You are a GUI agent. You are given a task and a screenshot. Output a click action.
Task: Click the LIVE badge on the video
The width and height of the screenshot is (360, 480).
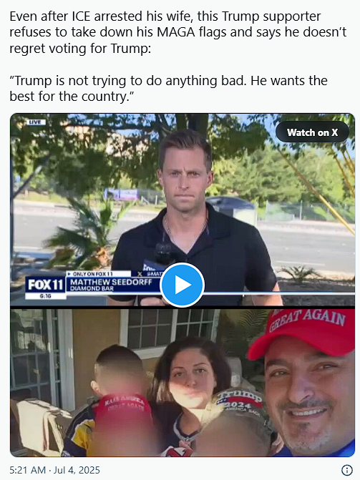tap(36, 122)
